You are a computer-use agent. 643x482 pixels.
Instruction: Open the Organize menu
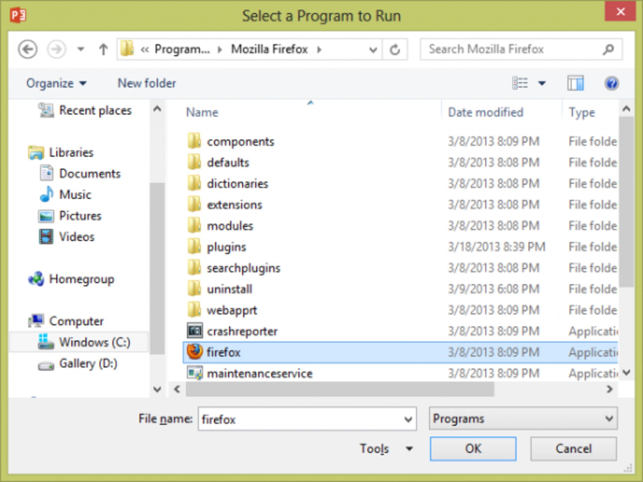[x=56, y=83]
